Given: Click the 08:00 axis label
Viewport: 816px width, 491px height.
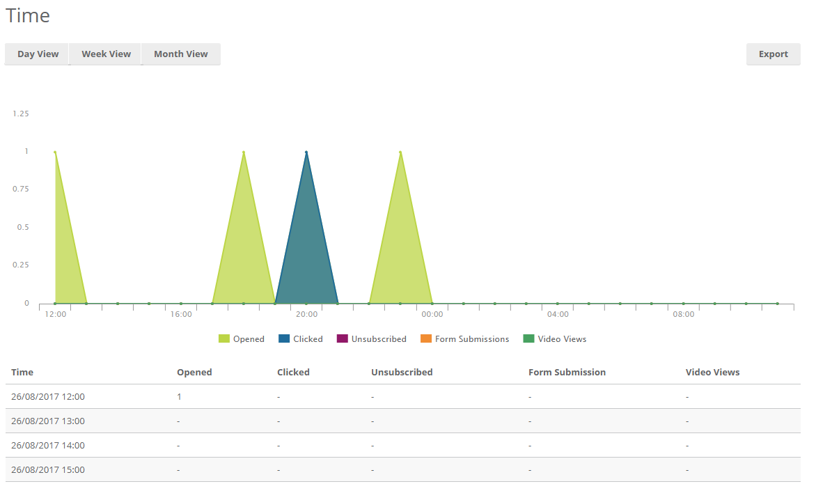Looking at the screenshot, I should click(683, 315).
